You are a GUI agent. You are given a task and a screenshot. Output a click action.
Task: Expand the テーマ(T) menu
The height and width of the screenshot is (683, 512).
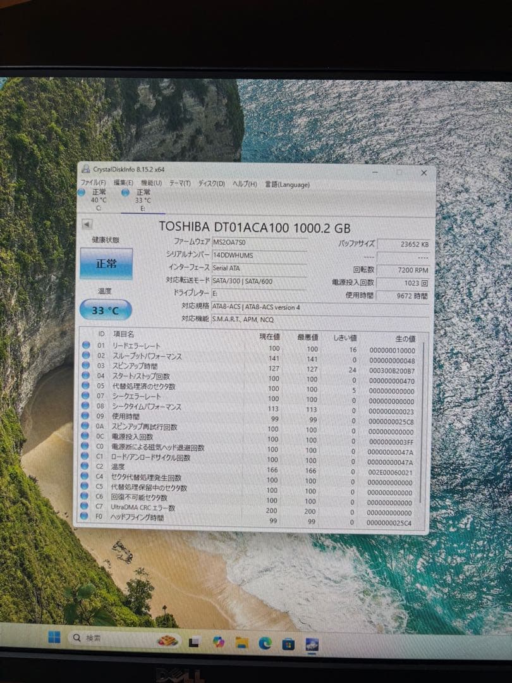coord(180,184)
